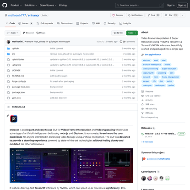Select the electron topic tag
The image size is (190, 190).
pyautogui.click(x=147, y=60)
